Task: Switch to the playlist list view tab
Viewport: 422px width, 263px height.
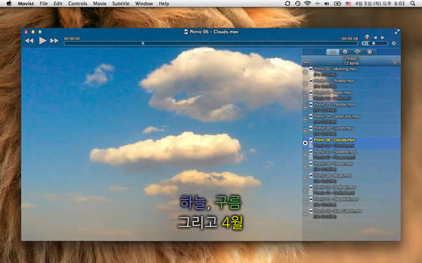Action: (x=333, y=52)
